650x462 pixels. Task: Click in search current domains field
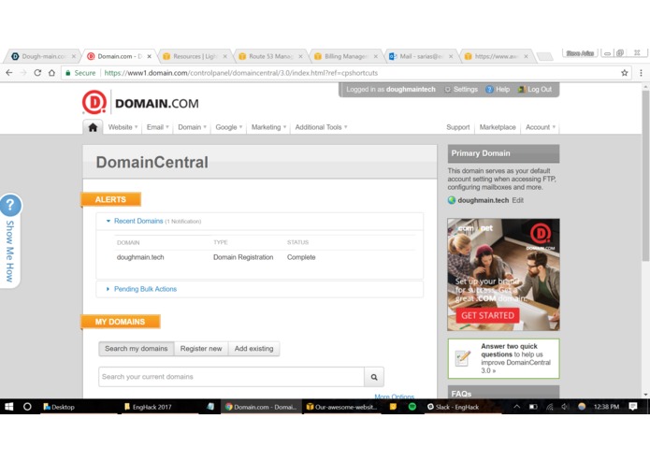(231, 377)
